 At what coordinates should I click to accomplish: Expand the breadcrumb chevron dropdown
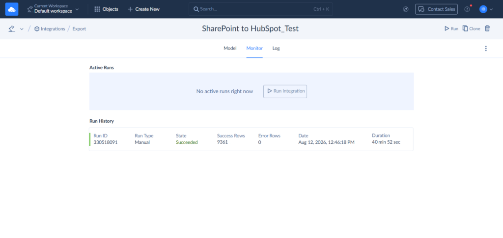tap(22, 29)
